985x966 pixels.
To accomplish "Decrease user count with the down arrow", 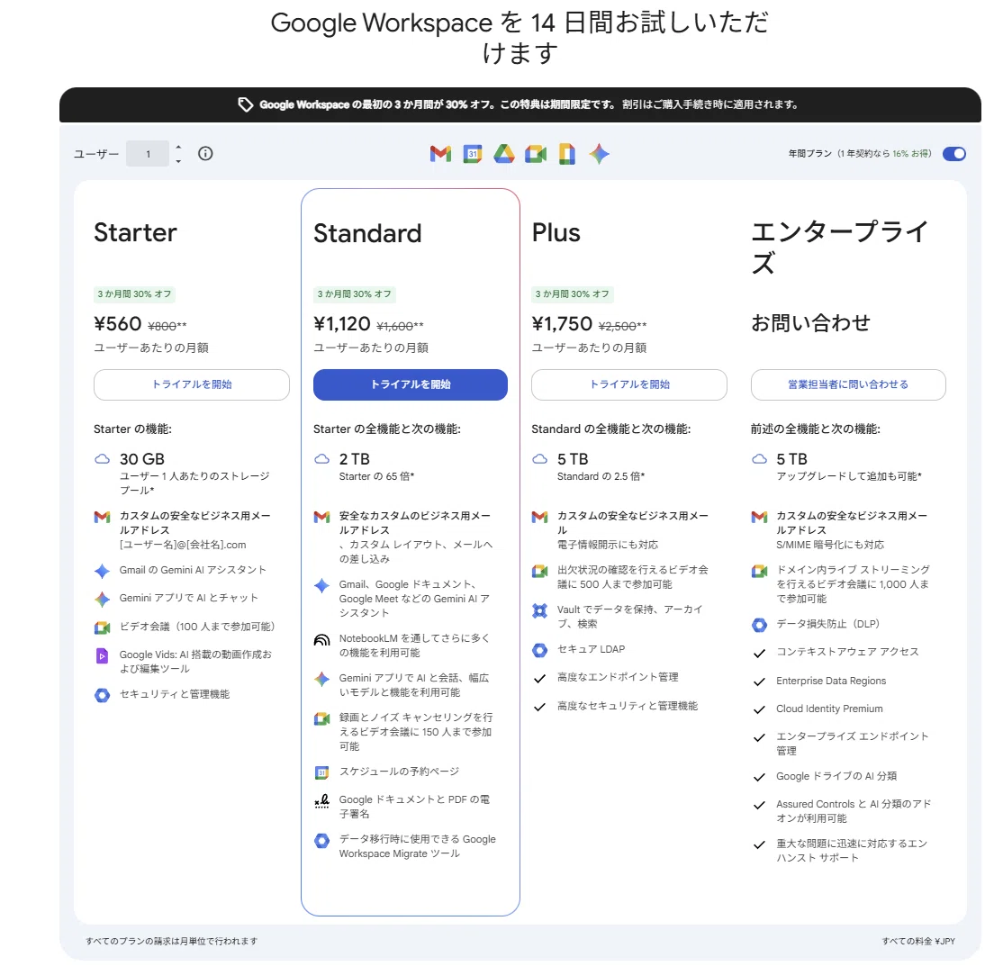I will point(178,161).
